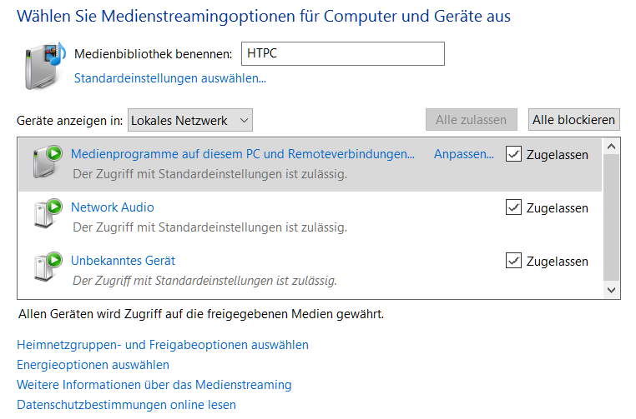The image size is (636, 419).
Task: Toggle Zugelassen checkbox for Unbekanntes Gerät
Action: [x=513, y=261]
